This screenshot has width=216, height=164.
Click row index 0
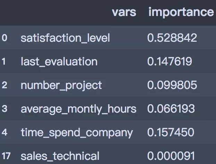pos(5,38)
